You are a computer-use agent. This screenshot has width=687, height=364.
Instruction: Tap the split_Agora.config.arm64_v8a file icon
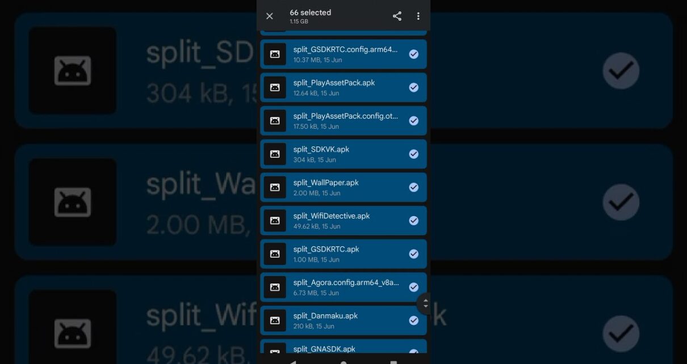point(275,287)
